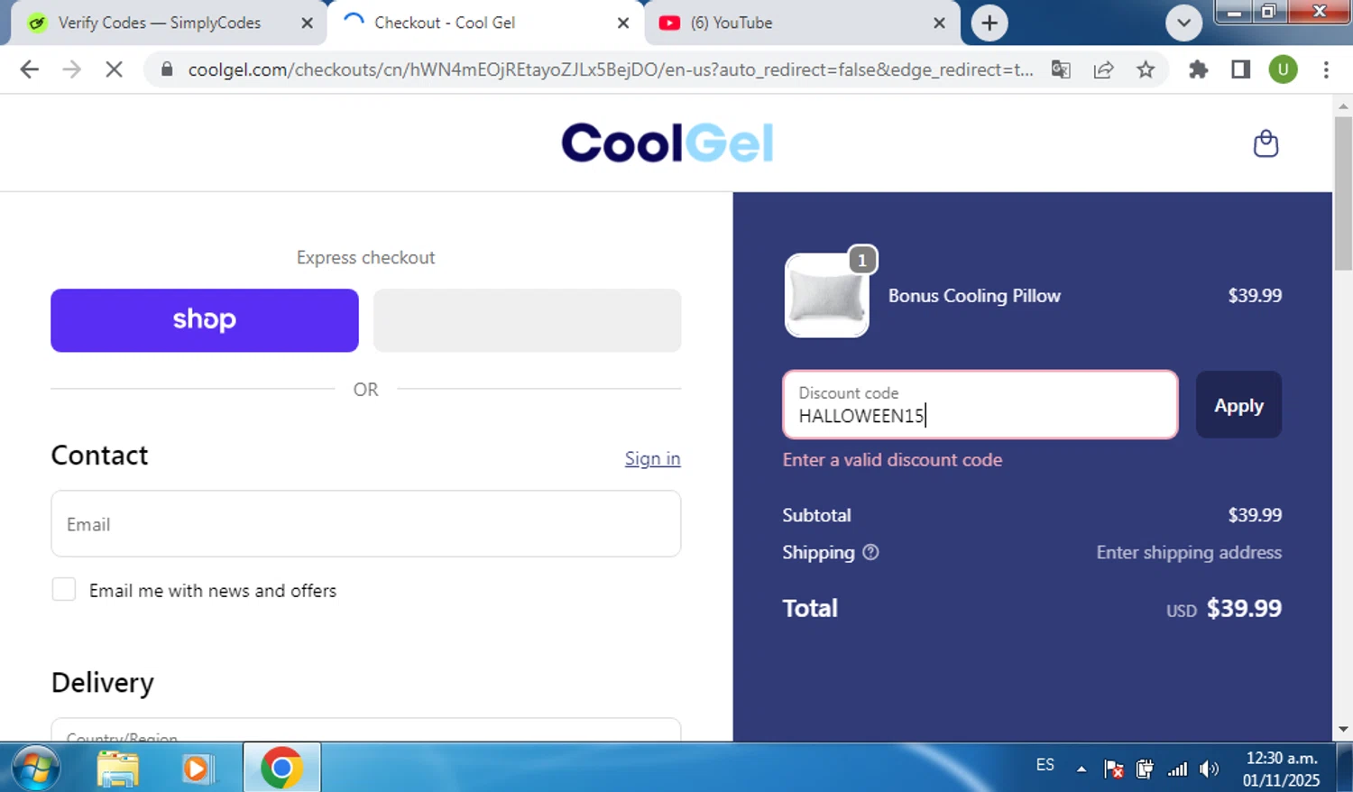This screenshot has height=792, width=1353.
Task: Open the green U profile avatar
Action: pos(1283,69)
